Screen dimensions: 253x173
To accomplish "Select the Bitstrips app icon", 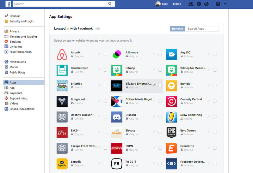I will coord(62,86).
